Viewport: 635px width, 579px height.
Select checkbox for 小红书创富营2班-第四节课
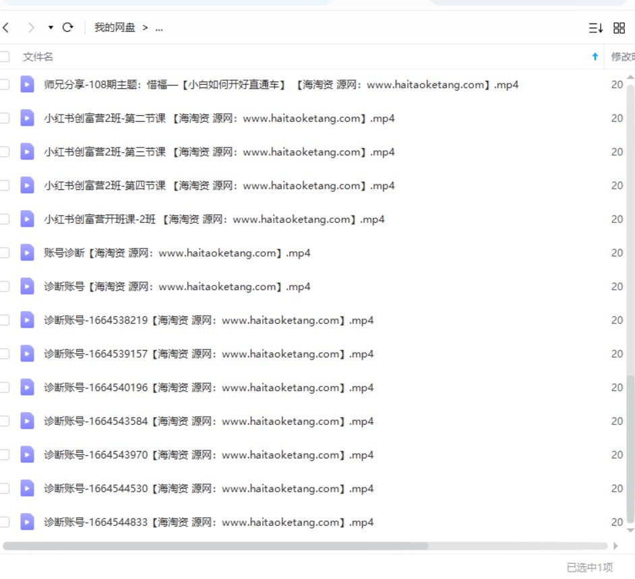5,185
